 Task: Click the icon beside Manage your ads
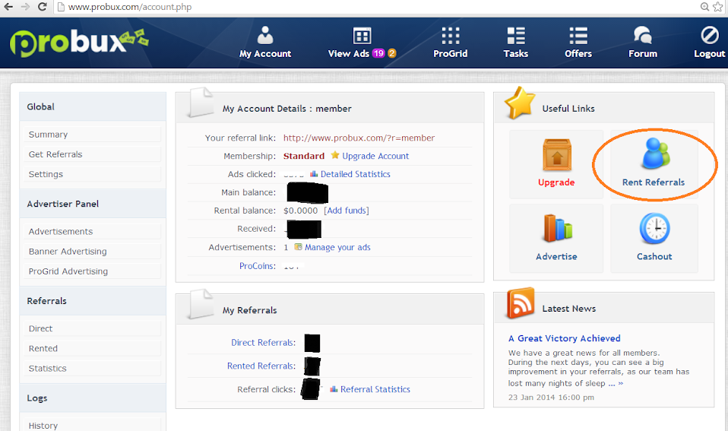tap(298, 246)
